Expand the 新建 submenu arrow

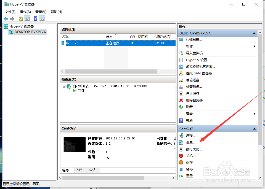pos(255,46)
